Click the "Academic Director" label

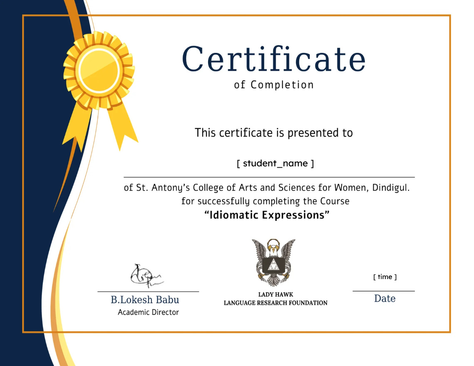[x=148, y=312]
